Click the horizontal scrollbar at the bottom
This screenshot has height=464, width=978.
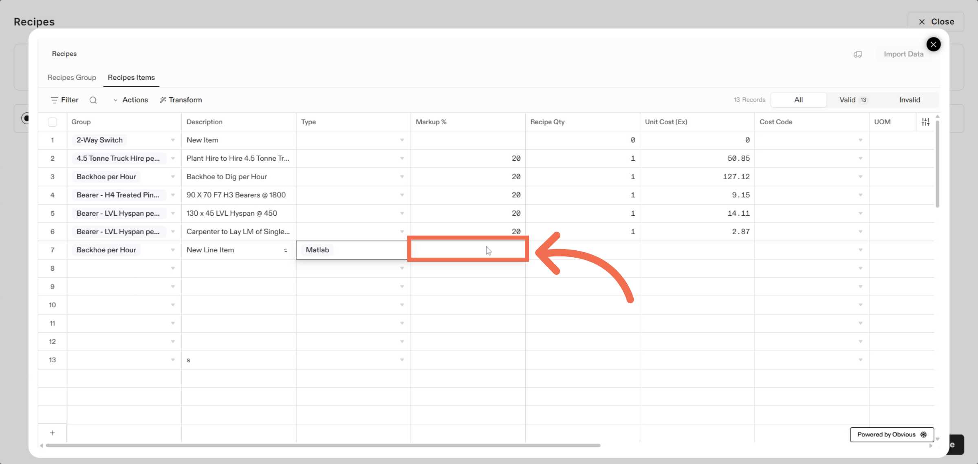point(323,445)
